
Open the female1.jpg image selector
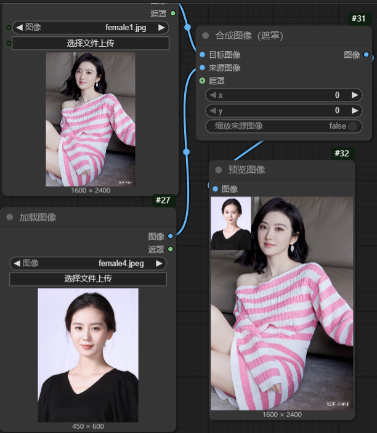tap(90, 28)
